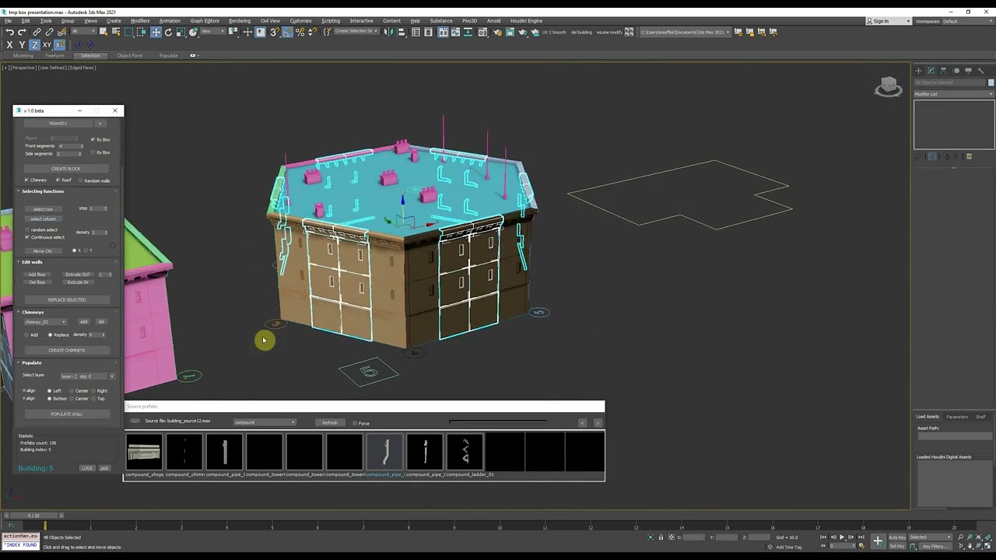Screen dimensions: 996x560
Task: Click the object color swatch beside name field
Action: (x=991, y=82)
